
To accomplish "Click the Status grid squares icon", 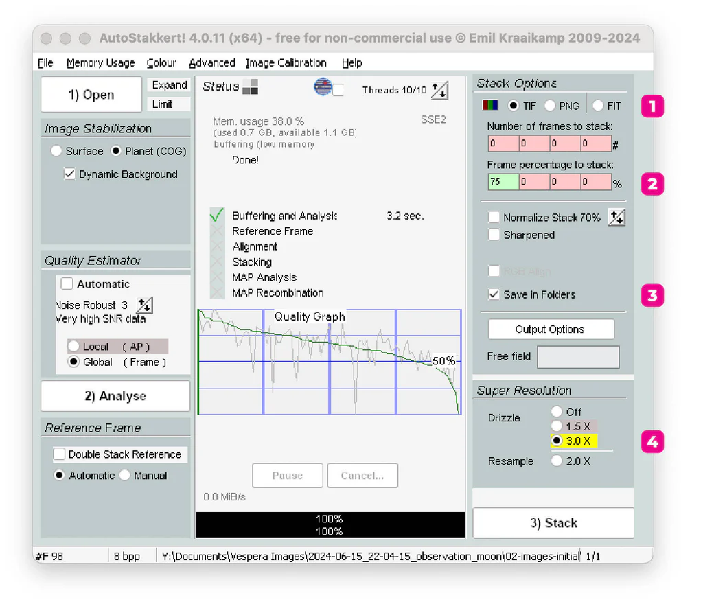I will (250, 86).
